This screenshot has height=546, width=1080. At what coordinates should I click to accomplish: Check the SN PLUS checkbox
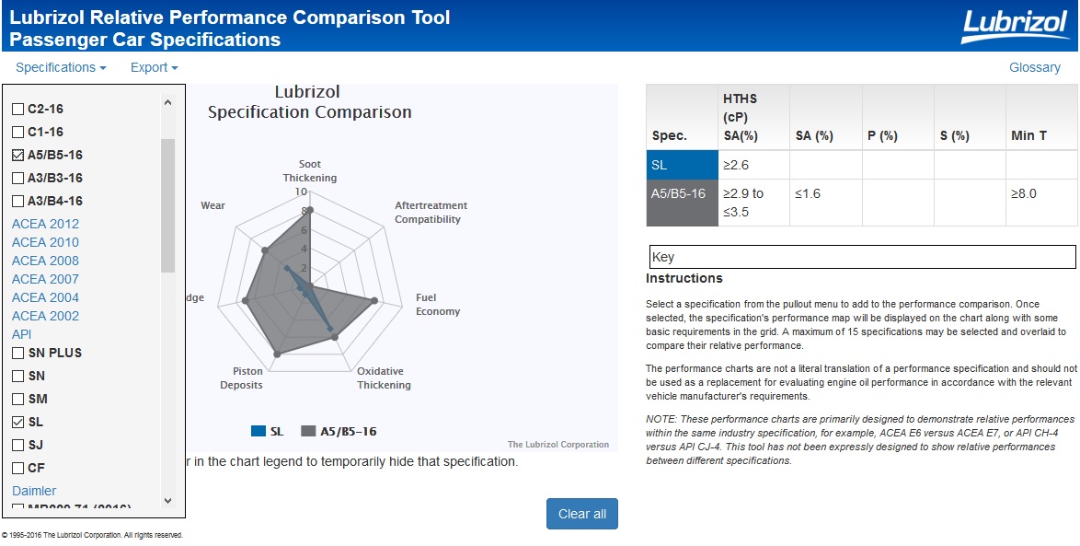[17, 353]
